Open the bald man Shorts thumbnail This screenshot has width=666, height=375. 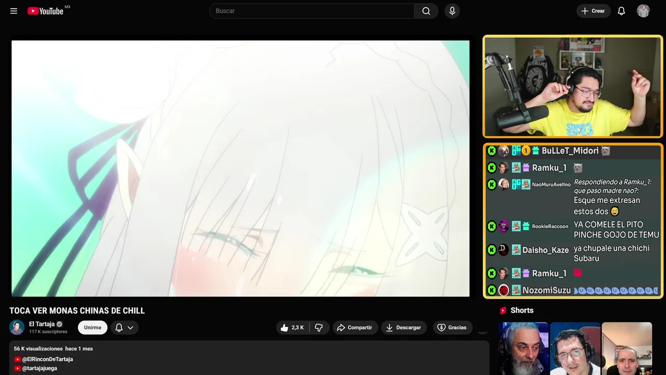point(626,348)
